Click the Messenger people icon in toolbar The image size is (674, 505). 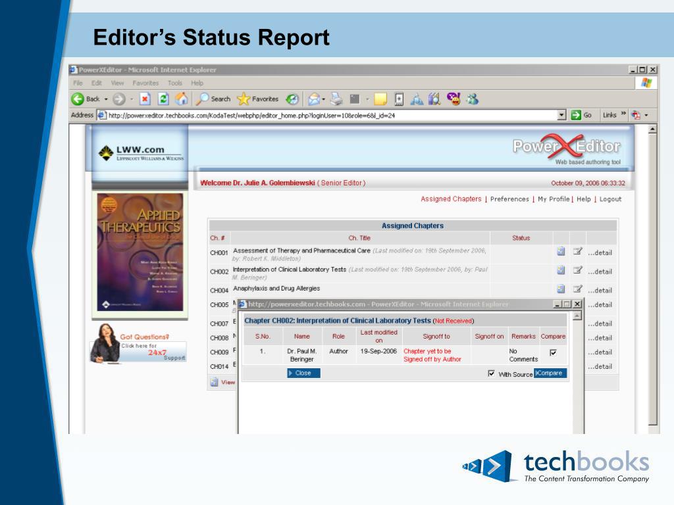473,99
